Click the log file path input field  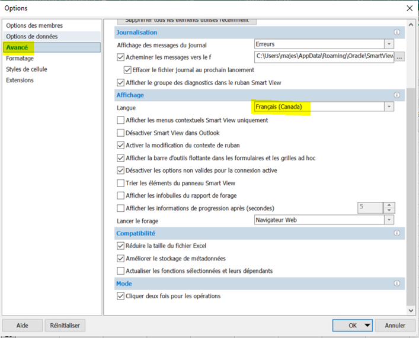click(x=324, y=57)
